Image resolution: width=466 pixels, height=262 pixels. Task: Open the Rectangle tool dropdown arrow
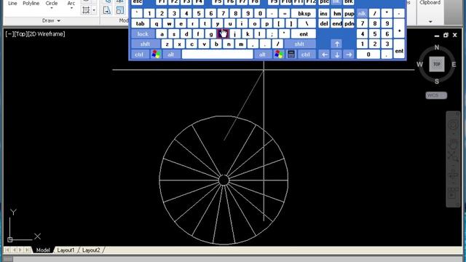(x=94, y=10)
